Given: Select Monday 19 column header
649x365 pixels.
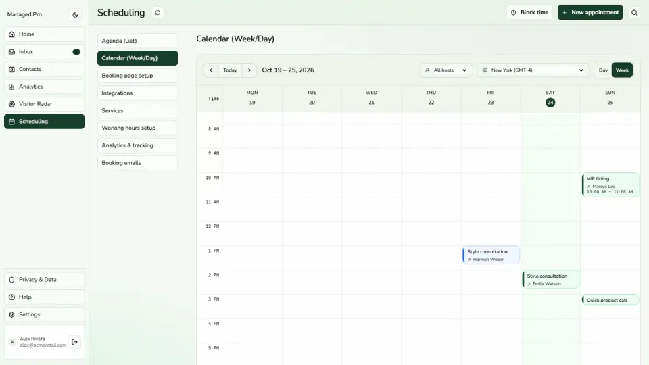Looking at the screenshot, I should [252, 98].
